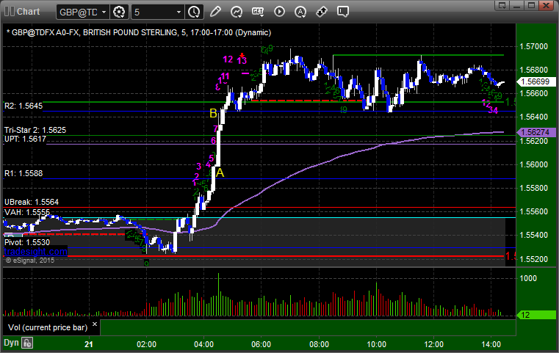Screen dimensions: 559x353
Task: Click the Tri-Star 2: 1.5625 label
Action: tap(35, 130)
